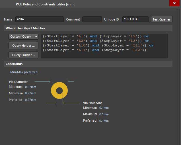Change Via Hole Size Preferred value

pyautogui.click(x=104, y=121)
